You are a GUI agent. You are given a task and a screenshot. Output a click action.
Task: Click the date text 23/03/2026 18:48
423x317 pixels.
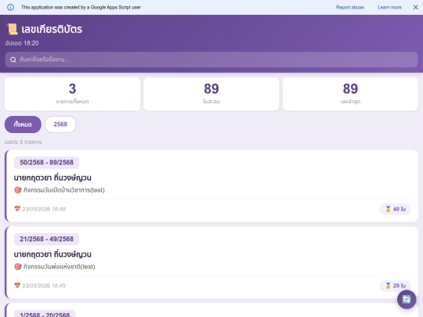click(44, 209)
